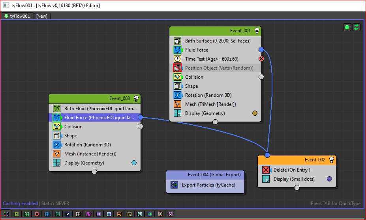
Task: Open the all-operators multicolor grid tab
Action: [6, 214]
